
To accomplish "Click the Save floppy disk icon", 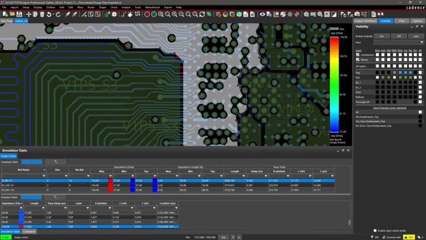I will click(19, 14).
